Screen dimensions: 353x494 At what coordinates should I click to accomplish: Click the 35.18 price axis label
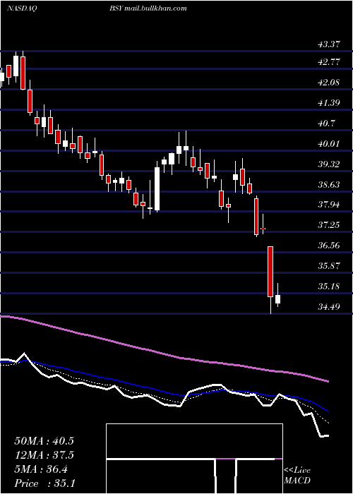[329, 287]
